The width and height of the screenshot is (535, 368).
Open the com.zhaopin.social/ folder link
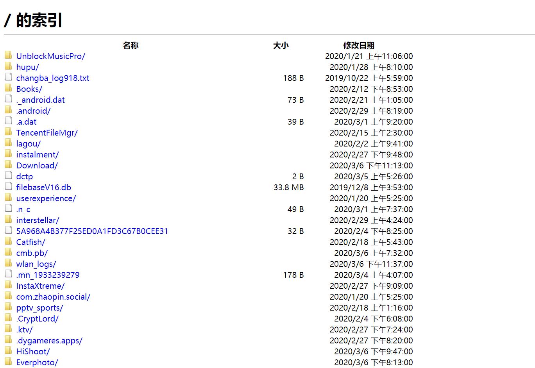coord(54,297)
